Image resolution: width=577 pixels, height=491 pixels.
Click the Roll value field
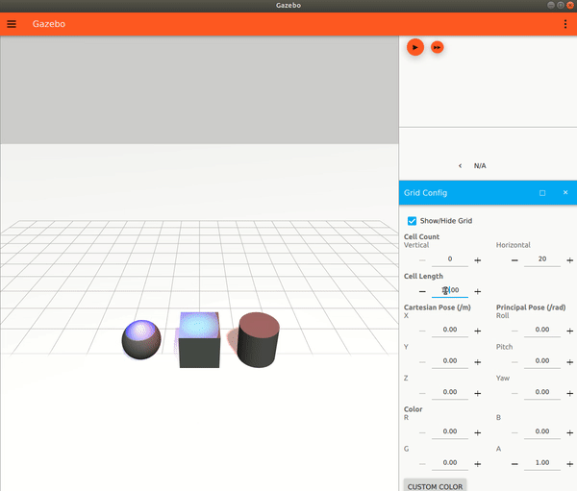(542, 330)
